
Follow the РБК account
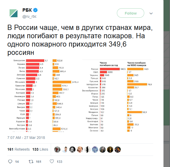(x=130, y=13)
